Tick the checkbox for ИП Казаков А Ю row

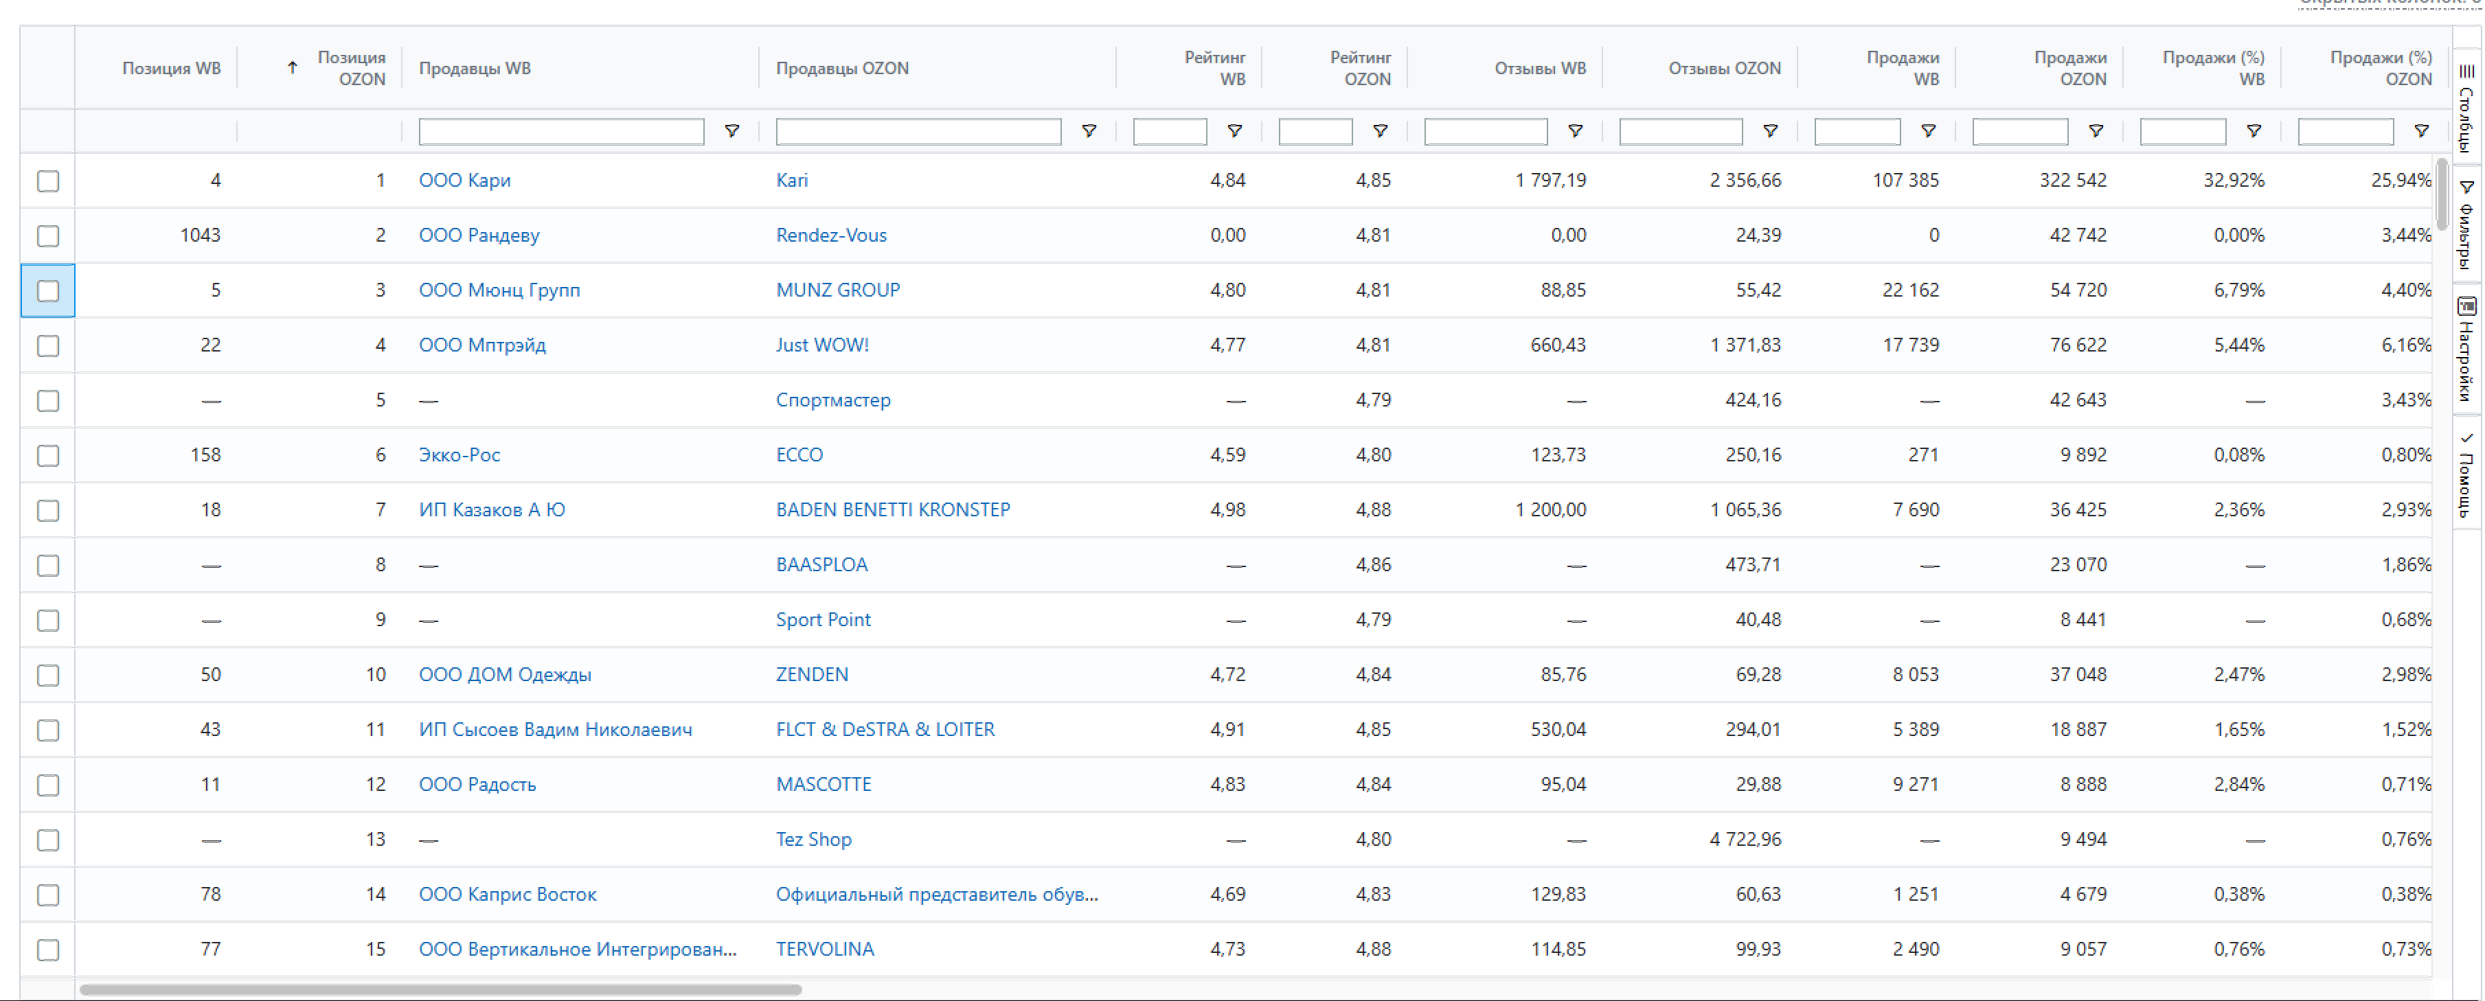48,511
